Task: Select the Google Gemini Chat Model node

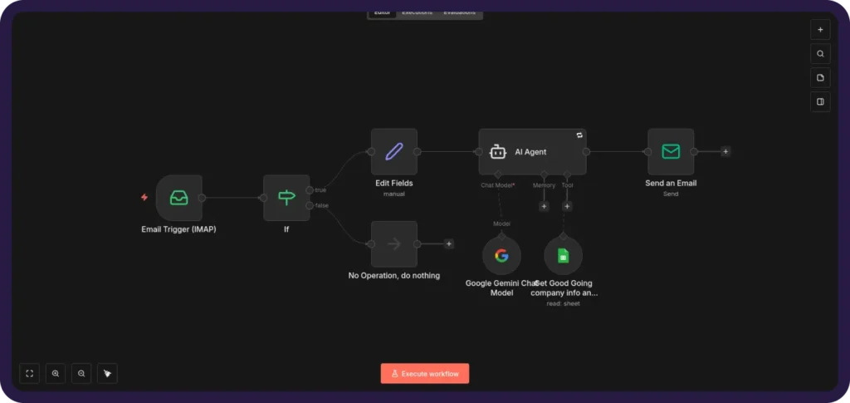Action: coord(501,255)
